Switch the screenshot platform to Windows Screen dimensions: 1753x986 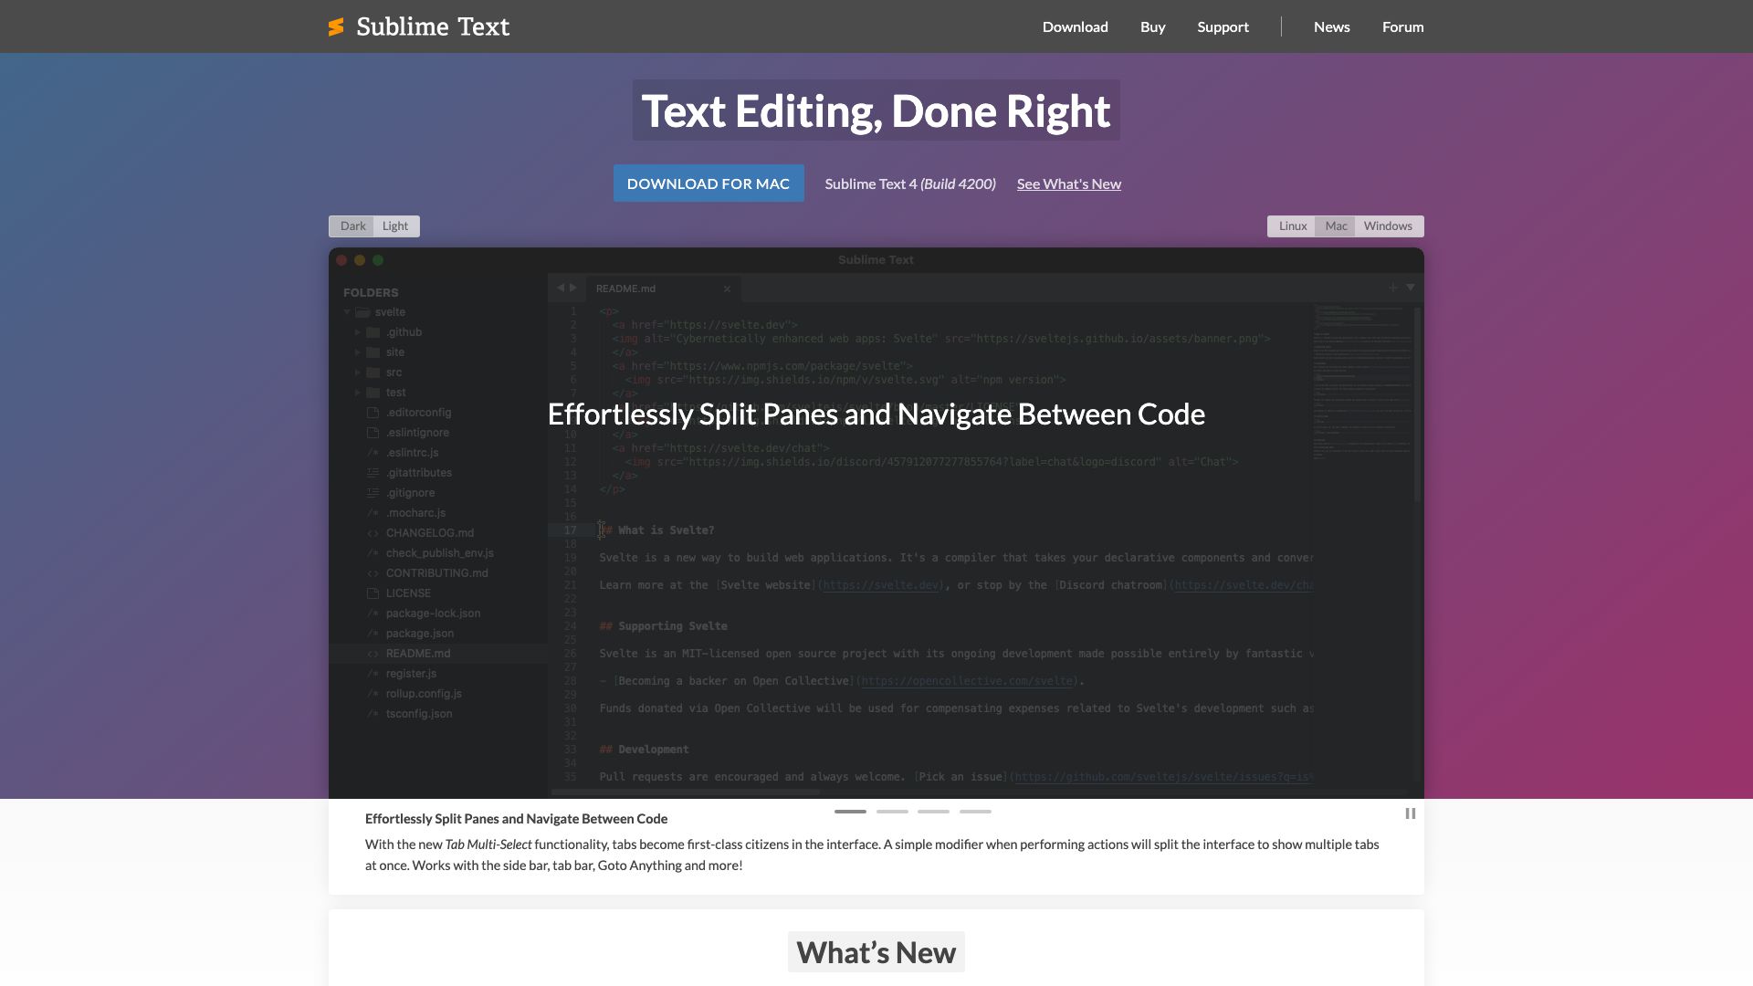(1387, 226)
